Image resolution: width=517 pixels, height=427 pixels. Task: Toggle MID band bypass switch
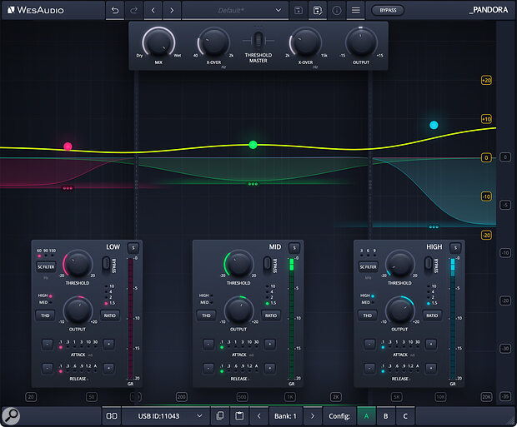tap(267, 263)
